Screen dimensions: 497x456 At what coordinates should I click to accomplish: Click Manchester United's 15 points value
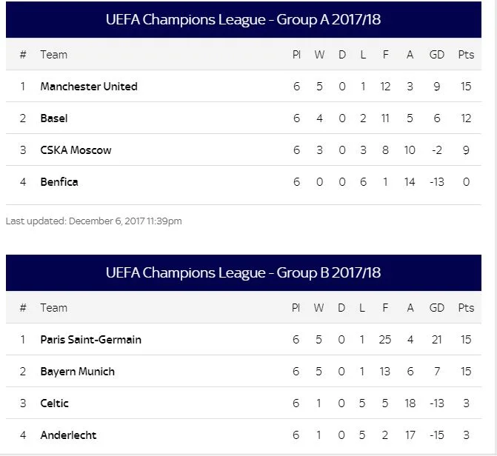pyautogui.click(x=466, y=87)
